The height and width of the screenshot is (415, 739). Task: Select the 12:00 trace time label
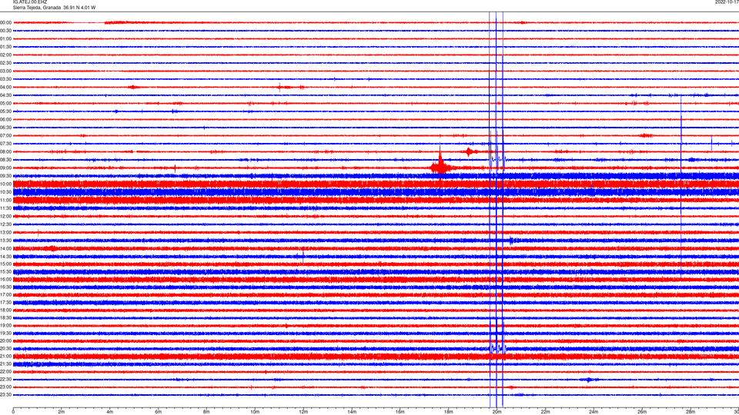[x=5, y=217]
